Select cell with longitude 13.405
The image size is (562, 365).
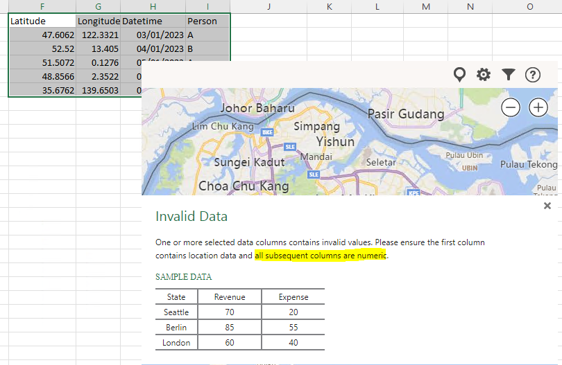tap(99, 48)
